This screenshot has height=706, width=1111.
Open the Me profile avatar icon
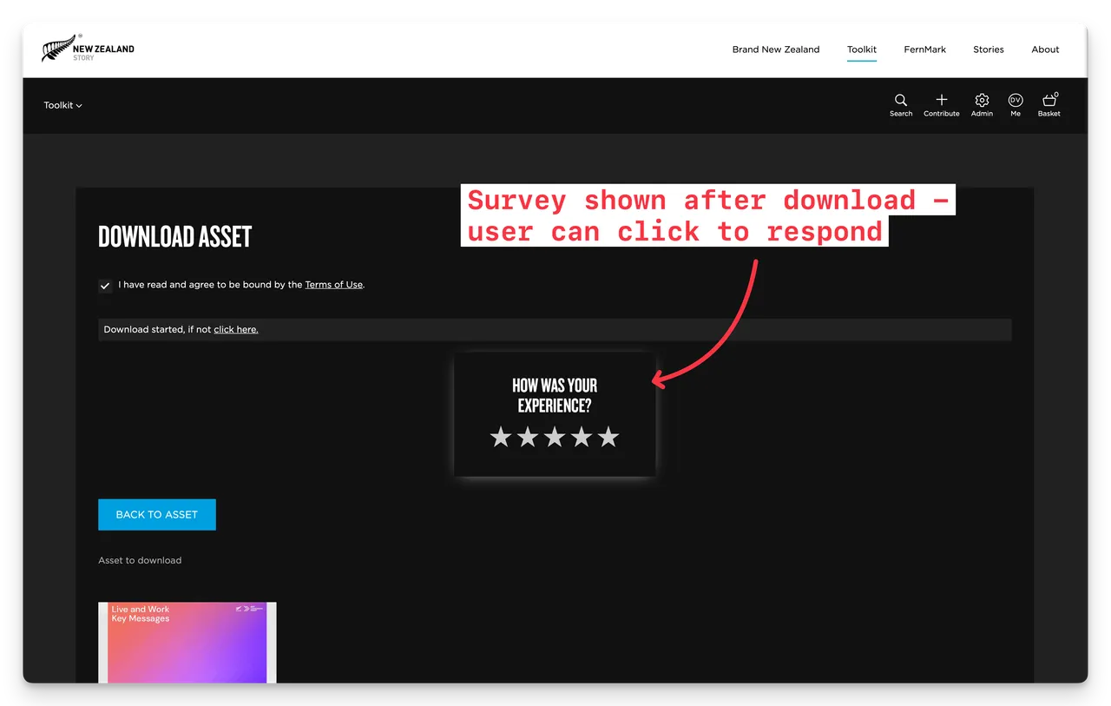pyautogui.click(x=1016, y=101)
